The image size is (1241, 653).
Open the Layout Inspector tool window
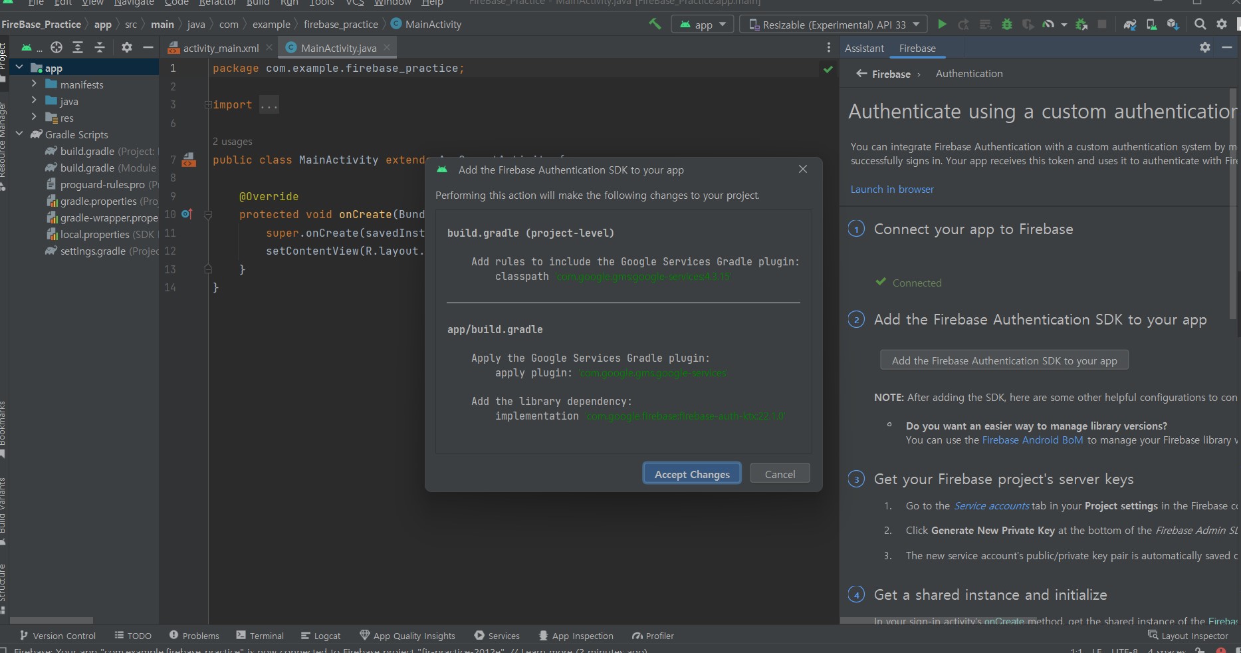tap(1188, 636)
